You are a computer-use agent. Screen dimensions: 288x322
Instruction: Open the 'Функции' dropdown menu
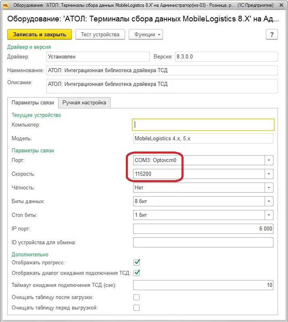146,34
